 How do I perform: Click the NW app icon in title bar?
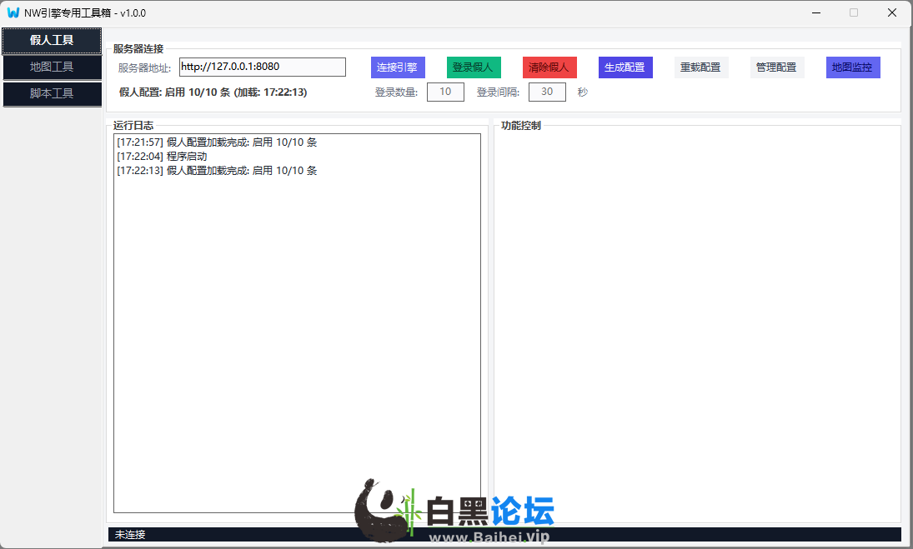point(13,12)
